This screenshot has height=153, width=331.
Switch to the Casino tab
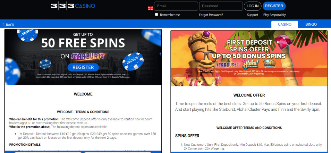point(285,24)
